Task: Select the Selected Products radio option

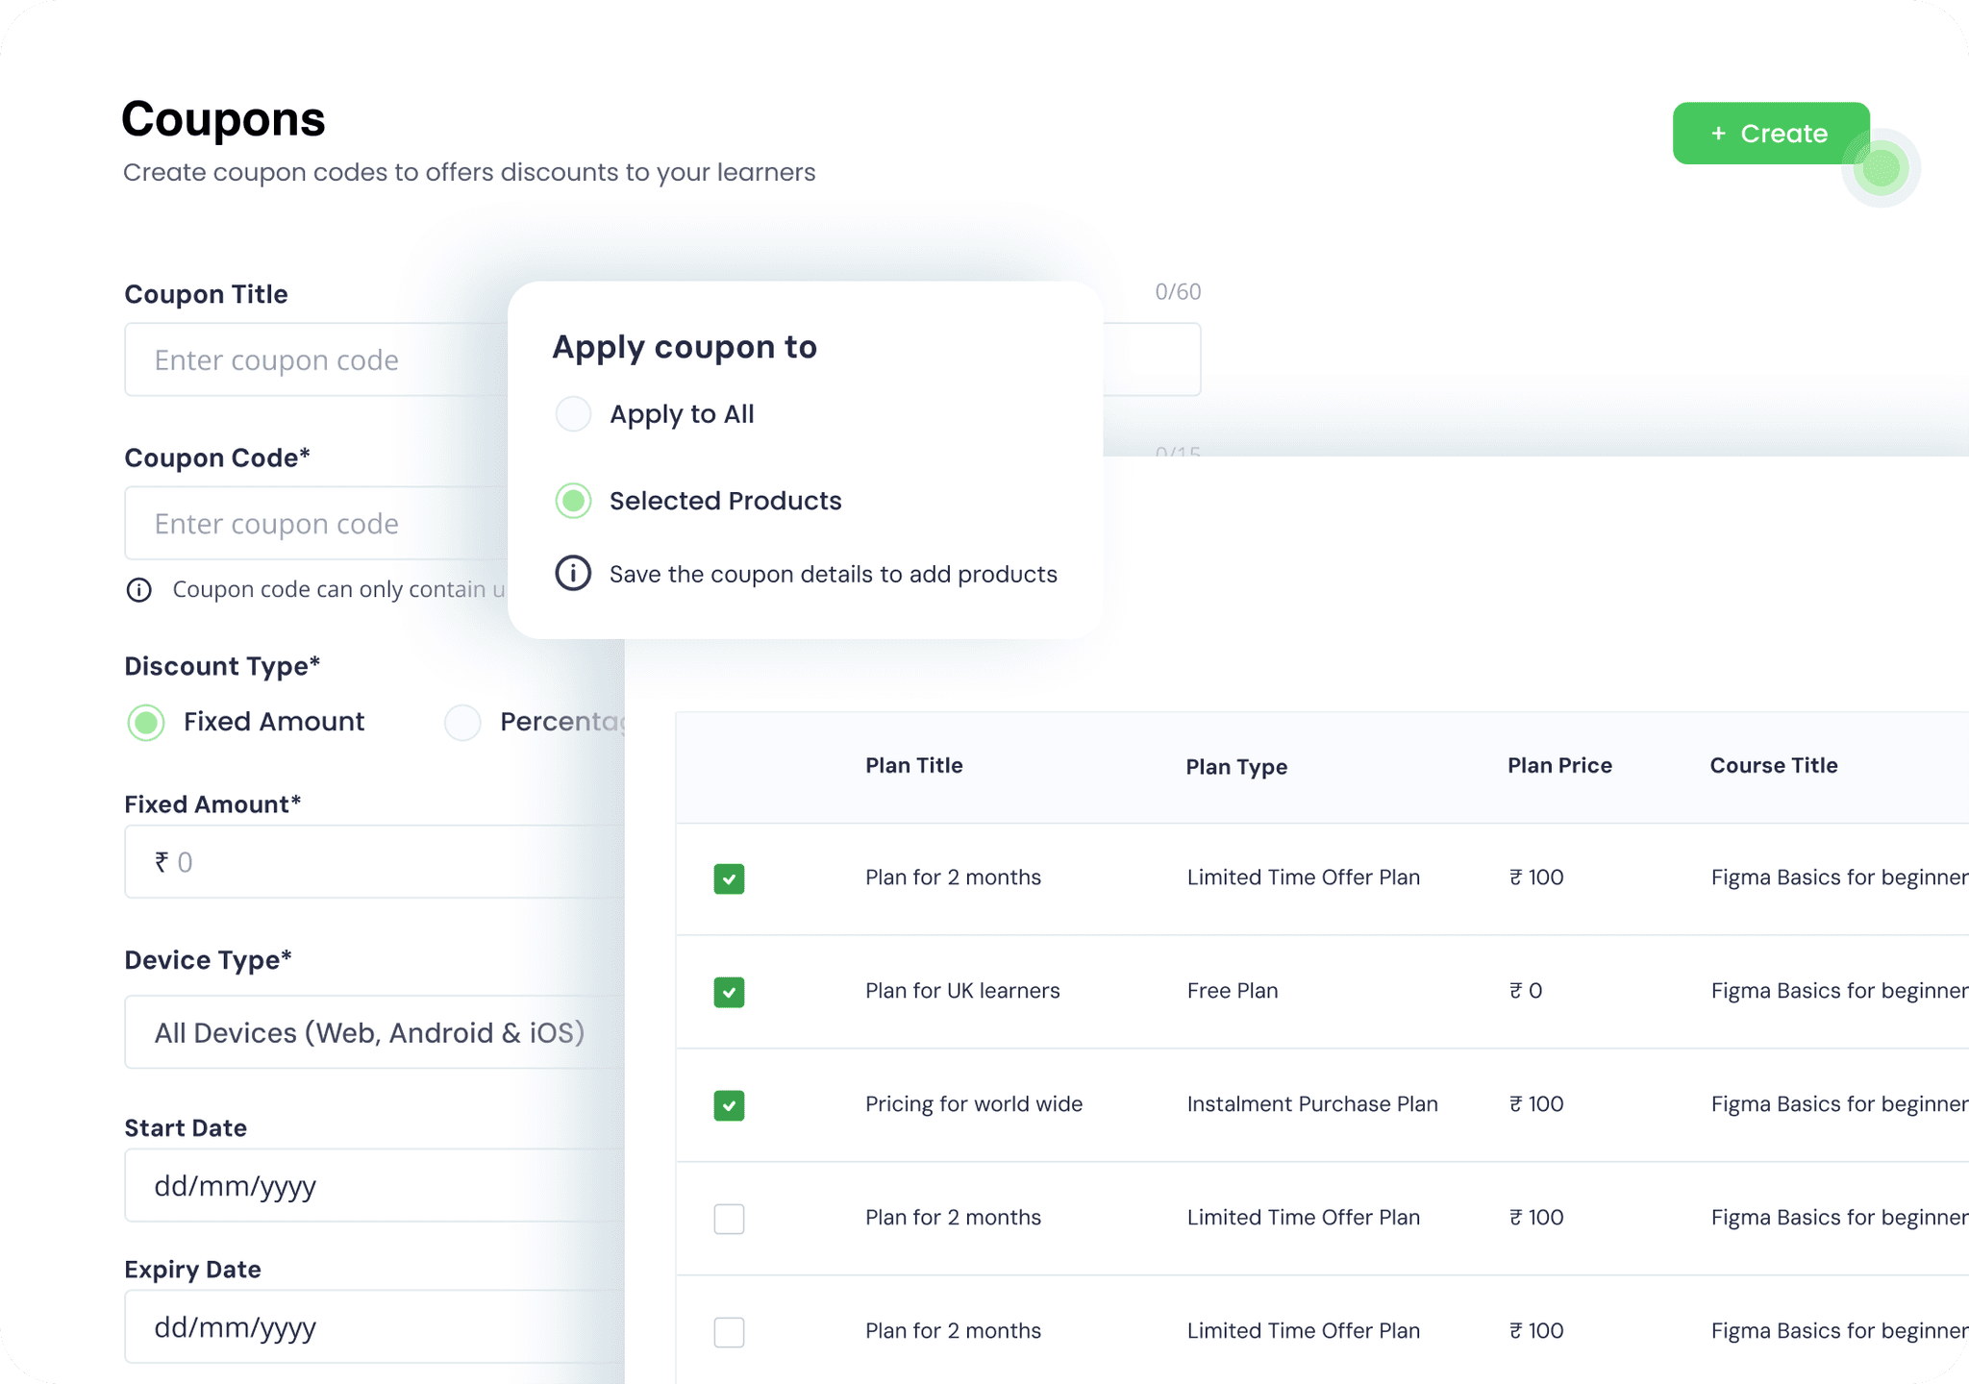Action: click(574, 501)
